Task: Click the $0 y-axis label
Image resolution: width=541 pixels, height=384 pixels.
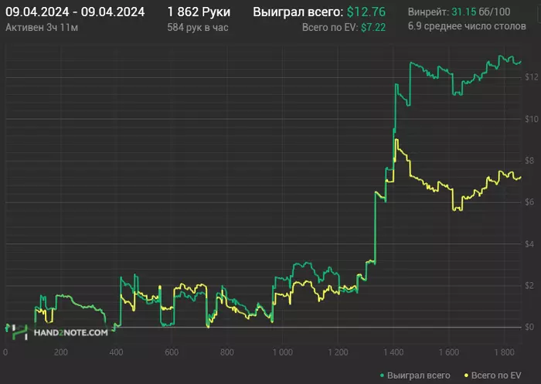Action: pos(529,327)
